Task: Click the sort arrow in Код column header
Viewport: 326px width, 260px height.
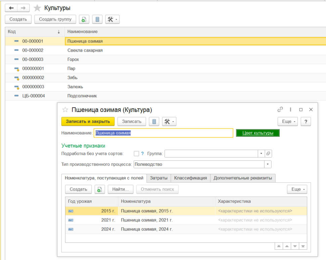Action: [59, 32]
